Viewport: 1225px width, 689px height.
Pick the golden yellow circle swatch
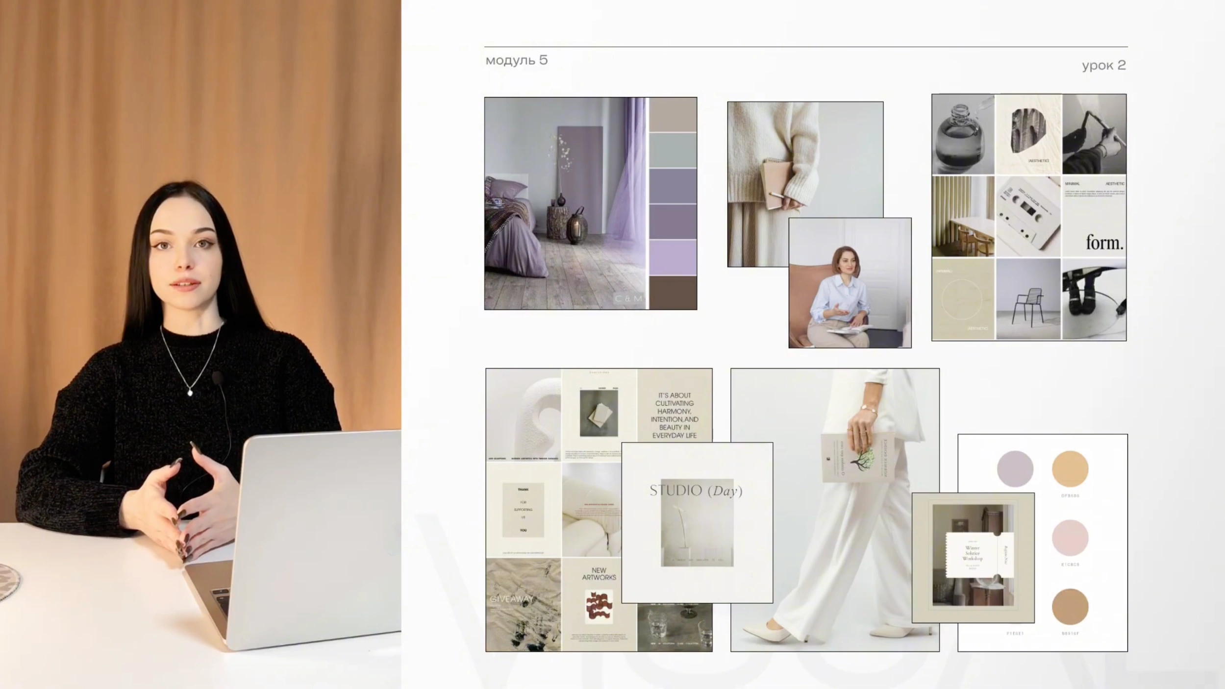1070,469
